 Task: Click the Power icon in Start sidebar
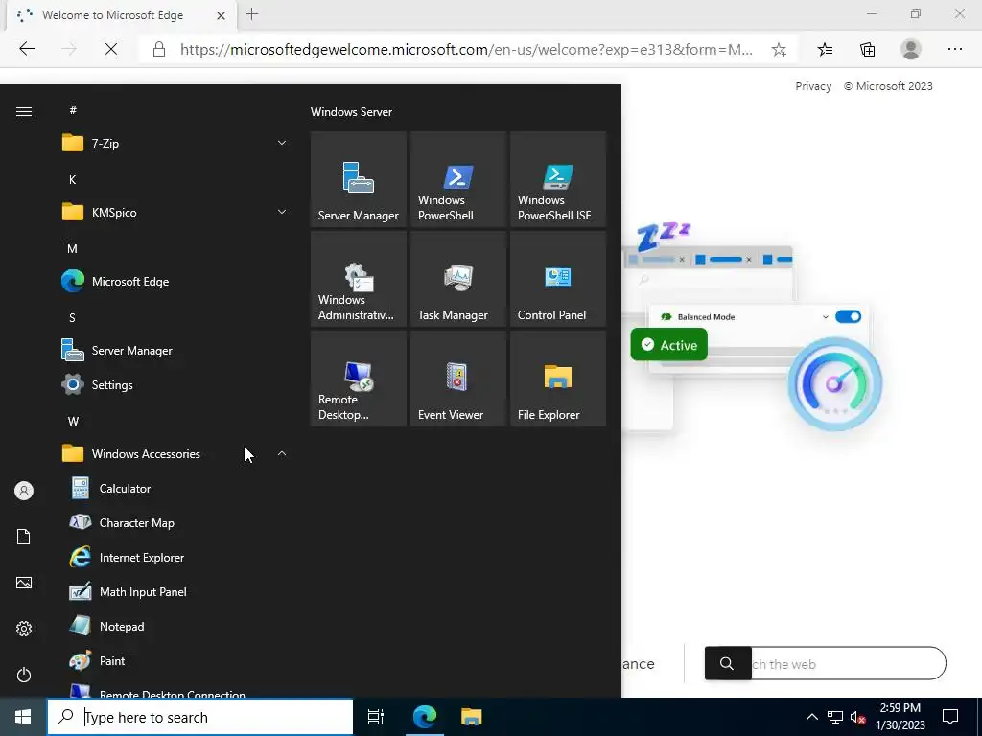click(x=24, y=675)
